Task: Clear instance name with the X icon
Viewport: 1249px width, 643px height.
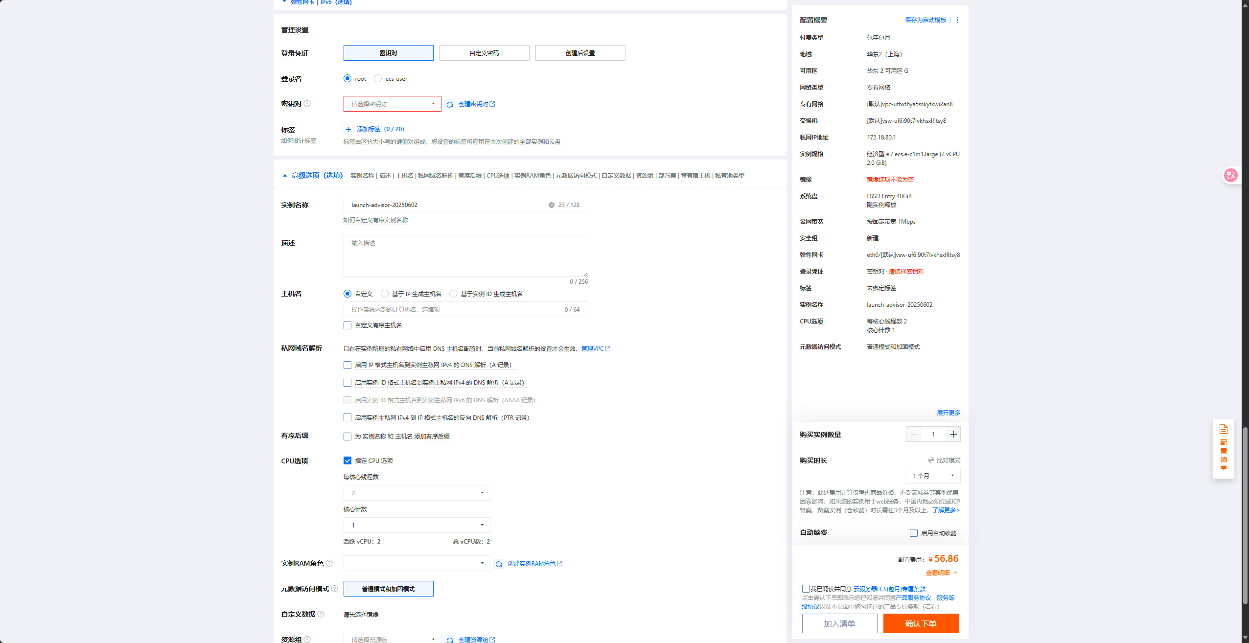Action: [551, 205]
